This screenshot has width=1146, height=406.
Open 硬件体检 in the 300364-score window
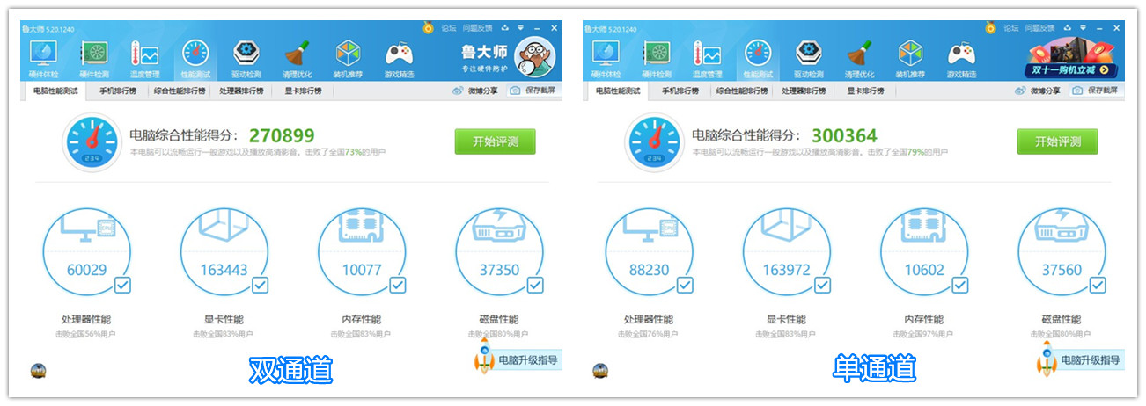(x=606, y=60)
